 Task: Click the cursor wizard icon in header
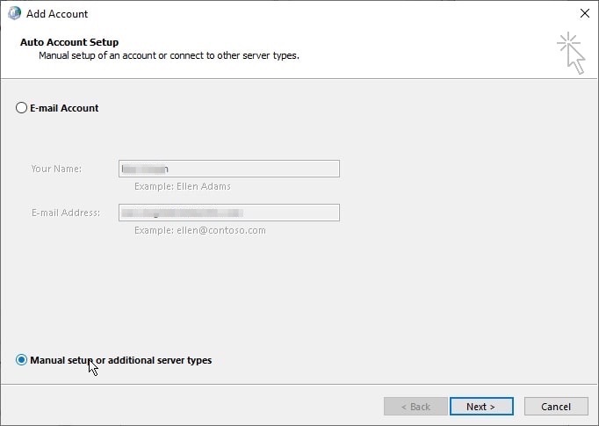coord(571,53)
